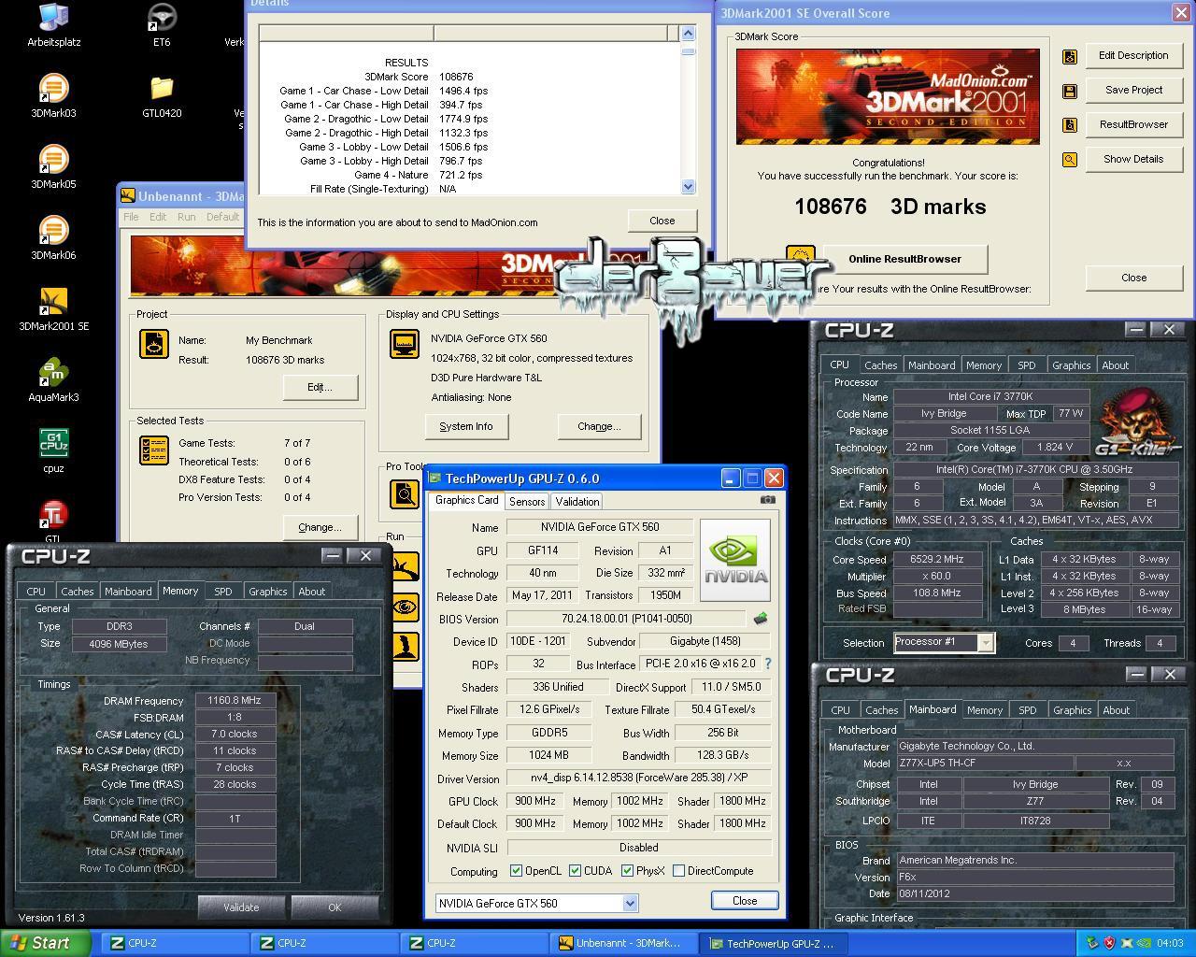Open Edit menu in 3DMark window
1196x957 pixels.
[158, 217]
